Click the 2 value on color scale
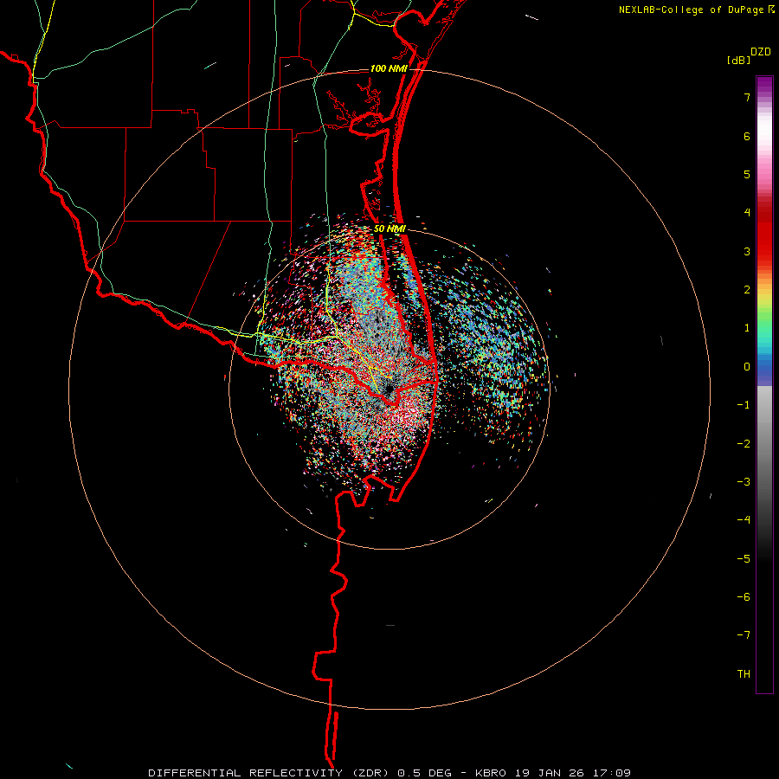This screenshot has height=779, width=779. point(747,290)
